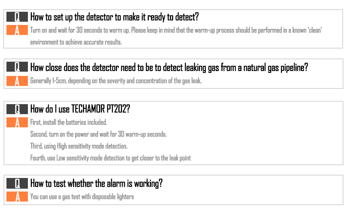The height and width of the screenshot is (214, 347).
Task: Click the Q icon next to TECHAMOR PT202 question
Action: coord(17,109)
